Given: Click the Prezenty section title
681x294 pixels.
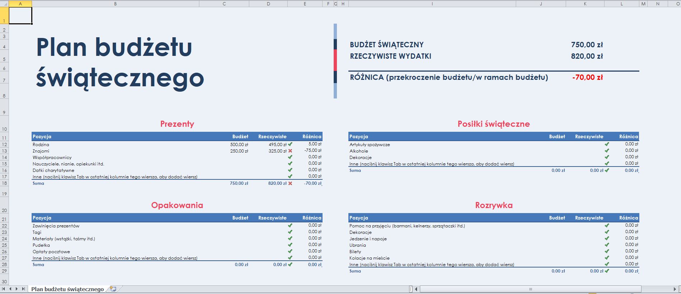Looking at the screenshot, I should tap(177, 124).
